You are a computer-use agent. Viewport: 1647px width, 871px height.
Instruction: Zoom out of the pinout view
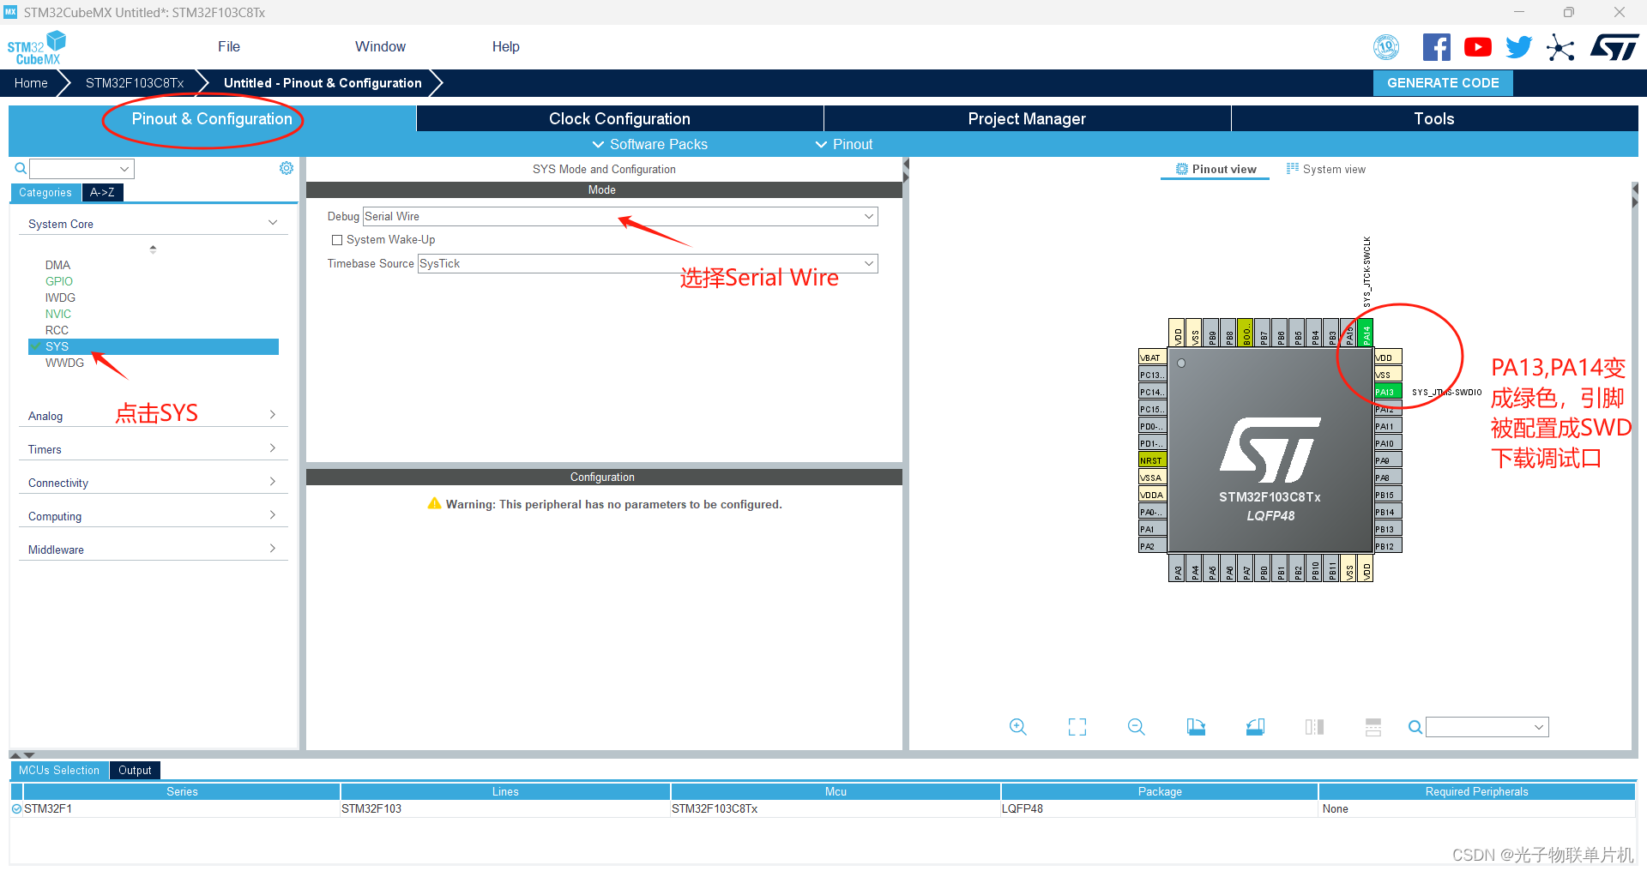pyautogui.click(x=1137, y=727)
